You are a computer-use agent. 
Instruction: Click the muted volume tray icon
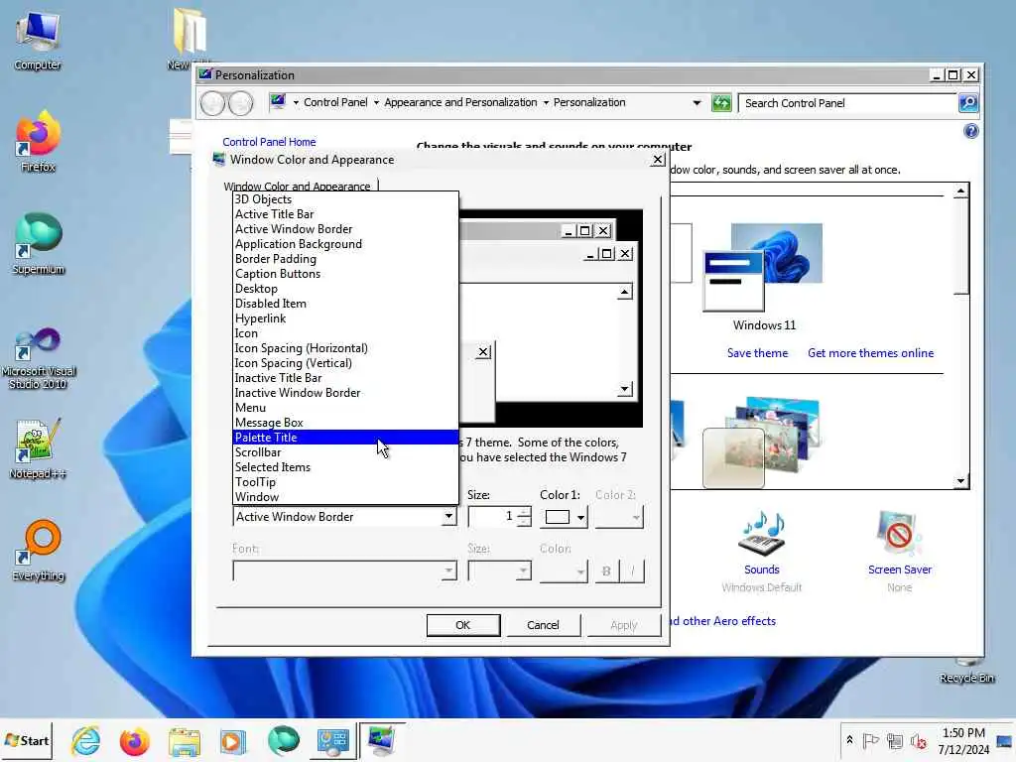tap(919, 740)
